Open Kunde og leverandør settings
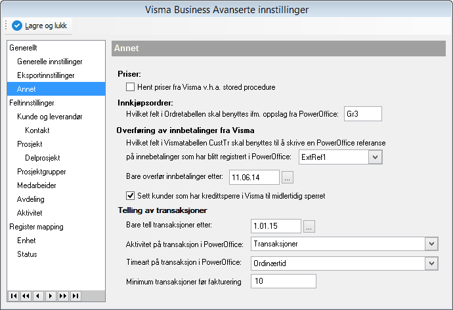Image resolution: width=453 pixels, height=310 pixels. click(x=50, y=117)
